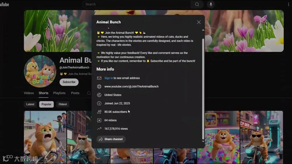Click the subscribers people icon

pyautogui.click(x=99, y=112)
